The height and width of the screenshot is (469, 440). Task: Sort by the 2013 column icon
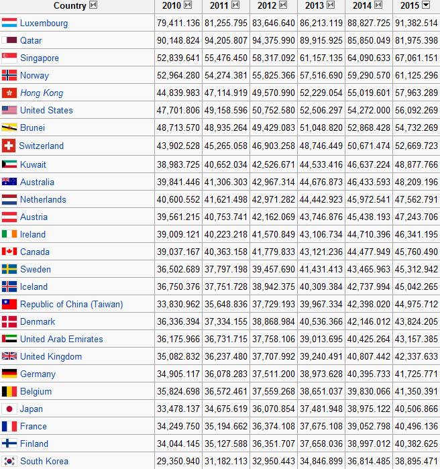pos(331,5)
